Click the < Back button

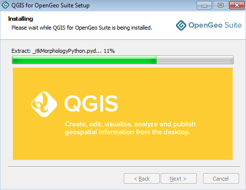[x=141, y=178]
